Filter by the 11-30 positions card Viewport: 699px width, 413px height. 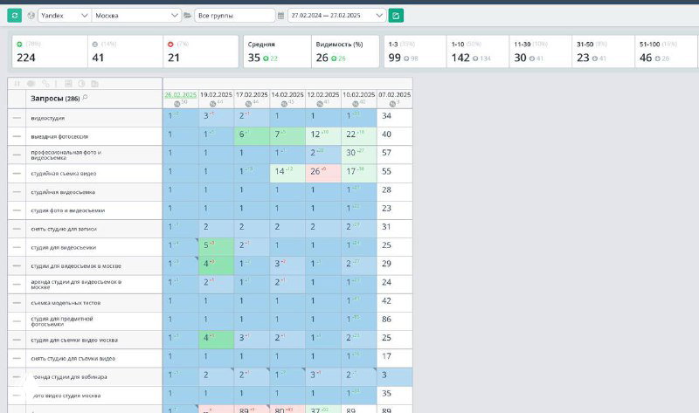point(541,52)
